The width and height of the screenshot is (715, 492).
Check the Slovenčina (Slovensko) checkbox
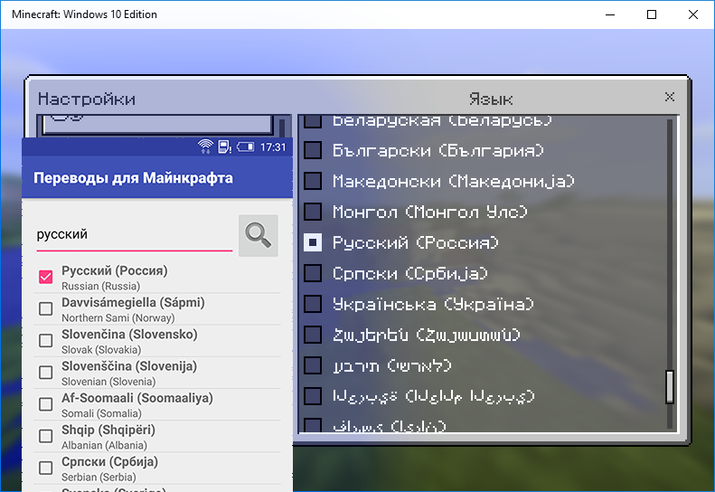pos(45,341)
